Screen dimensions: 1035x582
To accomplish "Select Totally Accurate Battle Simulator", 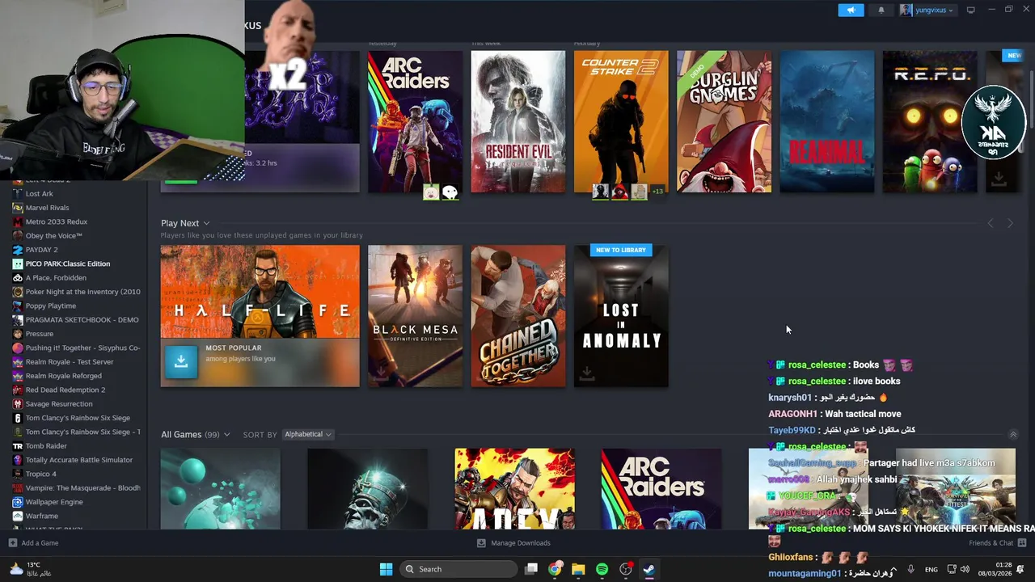I will pyautogui.click(x=78, y=460).
